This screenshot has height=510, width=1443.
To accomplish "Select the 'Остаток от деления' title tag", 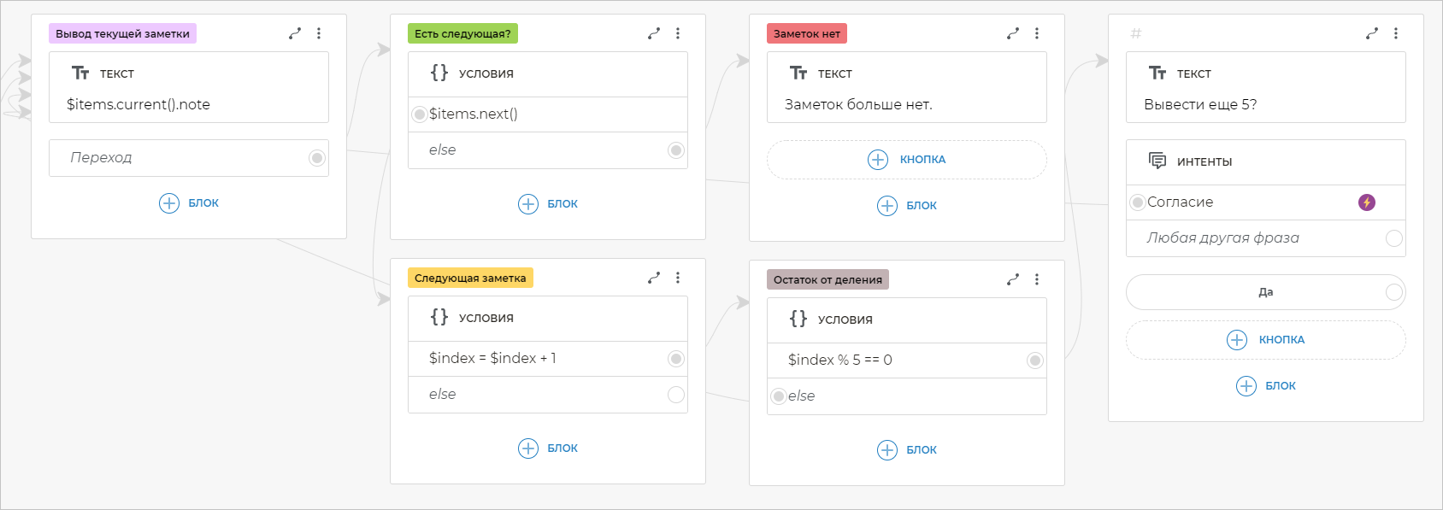I will [x=827, y=280].
